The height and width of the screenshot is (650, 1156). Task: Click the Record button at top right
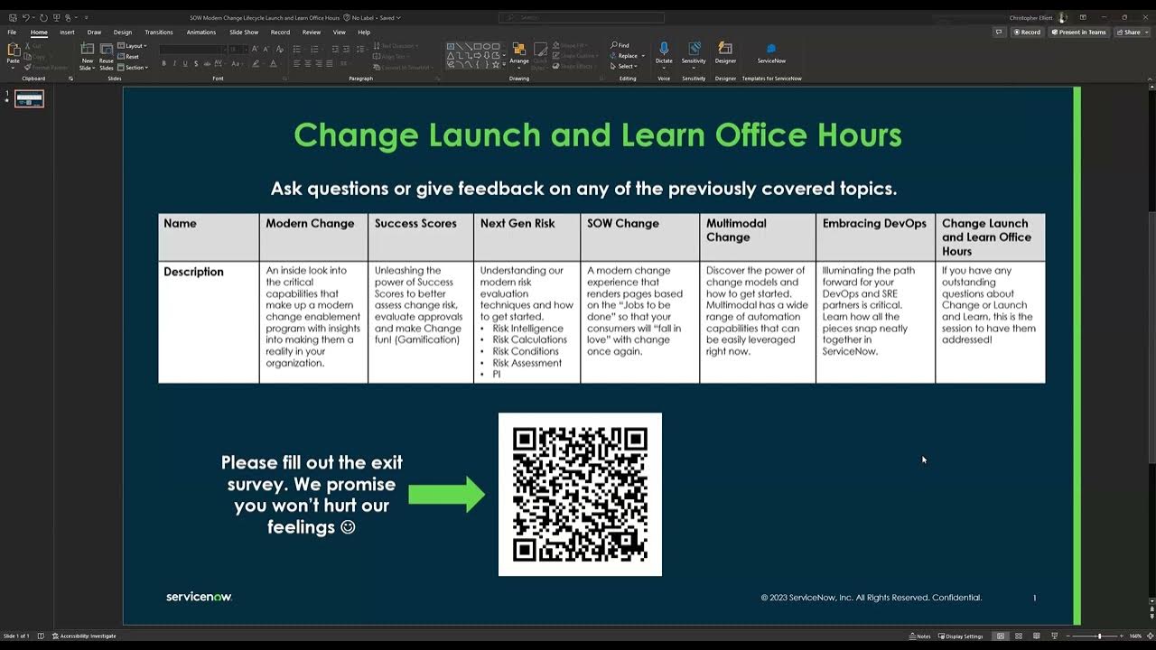tap(1027, 32)
